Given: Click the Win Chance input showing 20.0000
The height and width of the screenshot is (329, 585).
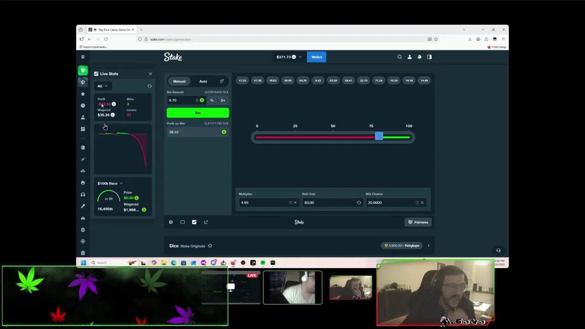Looking at the screenshot, I should click(390, 202).
